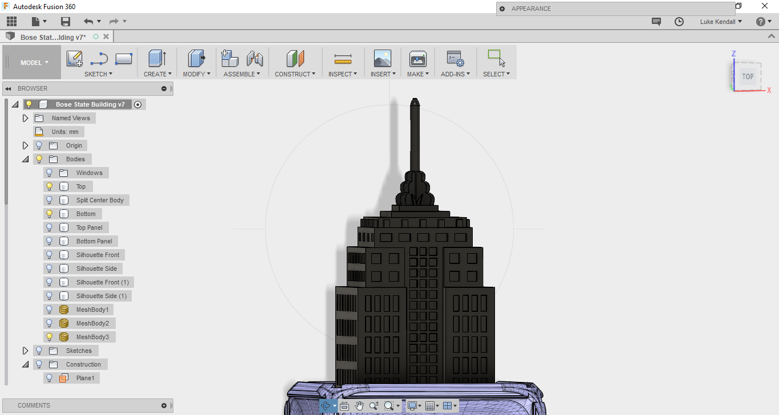The height and width of the screenshot is (415, 779).
Task: Click the Press Pull icon above MODIFY
Action: (196, 58)
